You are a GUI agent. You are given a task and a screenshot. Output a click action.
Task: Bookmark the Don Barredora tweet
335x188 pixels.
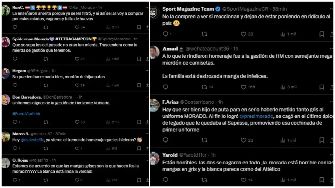[139, 122]
